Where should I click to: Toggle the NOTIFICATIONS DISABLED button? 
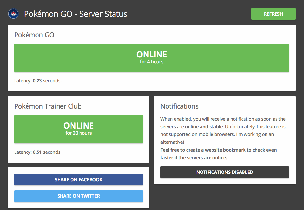(224, 172)
